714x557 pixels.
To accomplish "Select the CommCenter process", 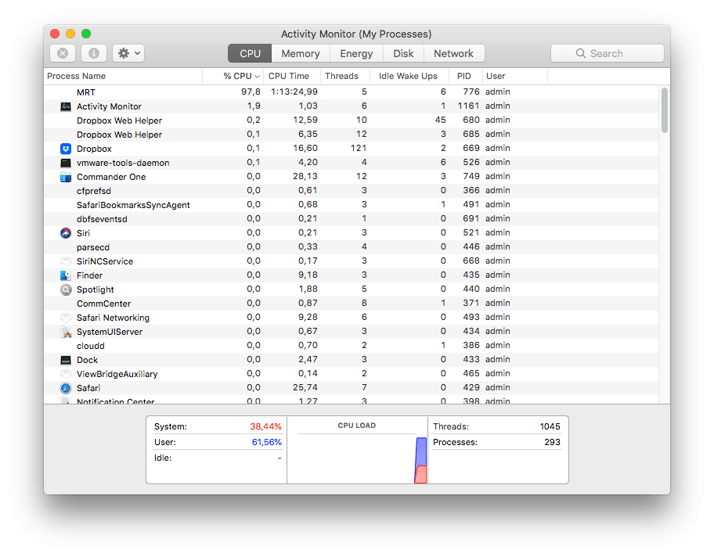I will [352, 304].
